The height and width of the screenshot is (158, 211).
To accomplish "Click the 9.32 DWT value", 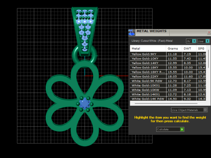I will 187,99.
